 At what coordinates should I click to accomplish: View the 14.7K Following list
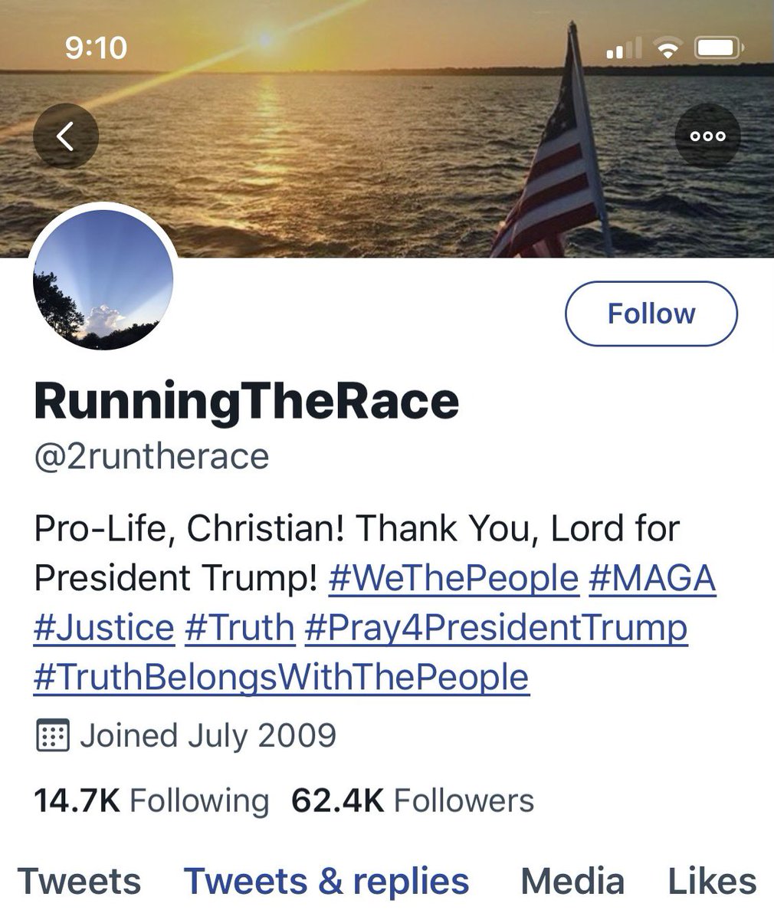(151, 800)
